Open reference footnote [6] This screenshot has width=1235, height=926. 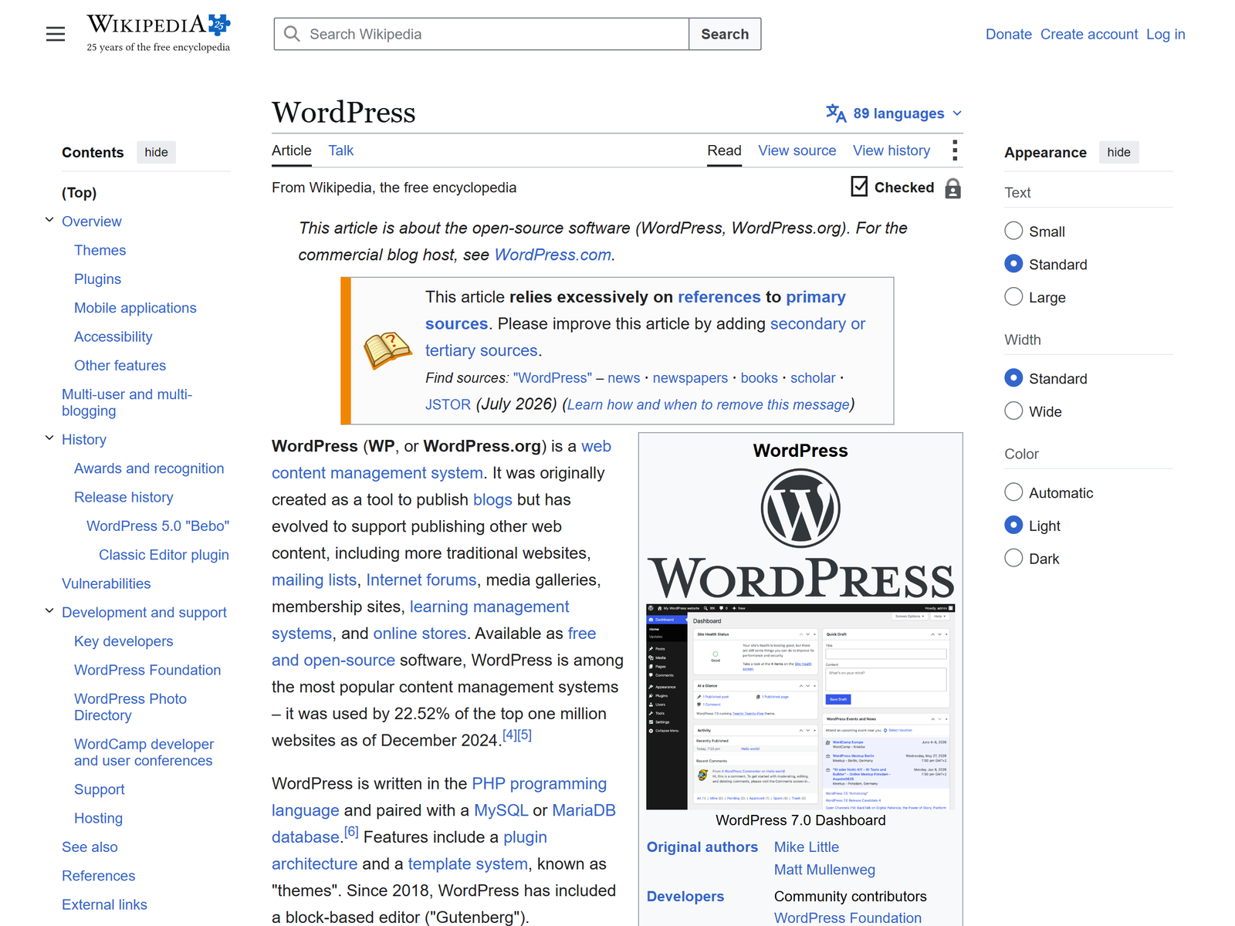pyautogui.click(x=351, y=831)
